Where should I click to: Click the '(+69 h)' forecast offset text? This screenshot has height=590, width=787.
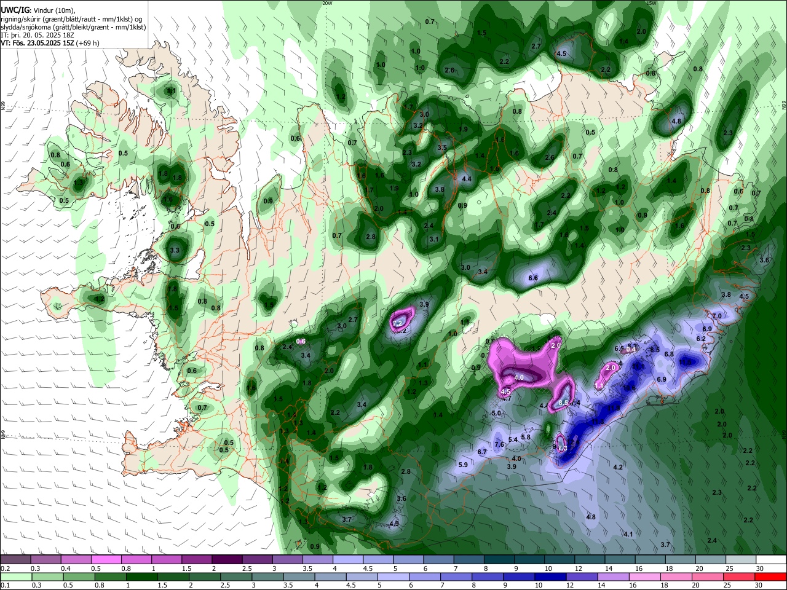(x=88, y=43)
